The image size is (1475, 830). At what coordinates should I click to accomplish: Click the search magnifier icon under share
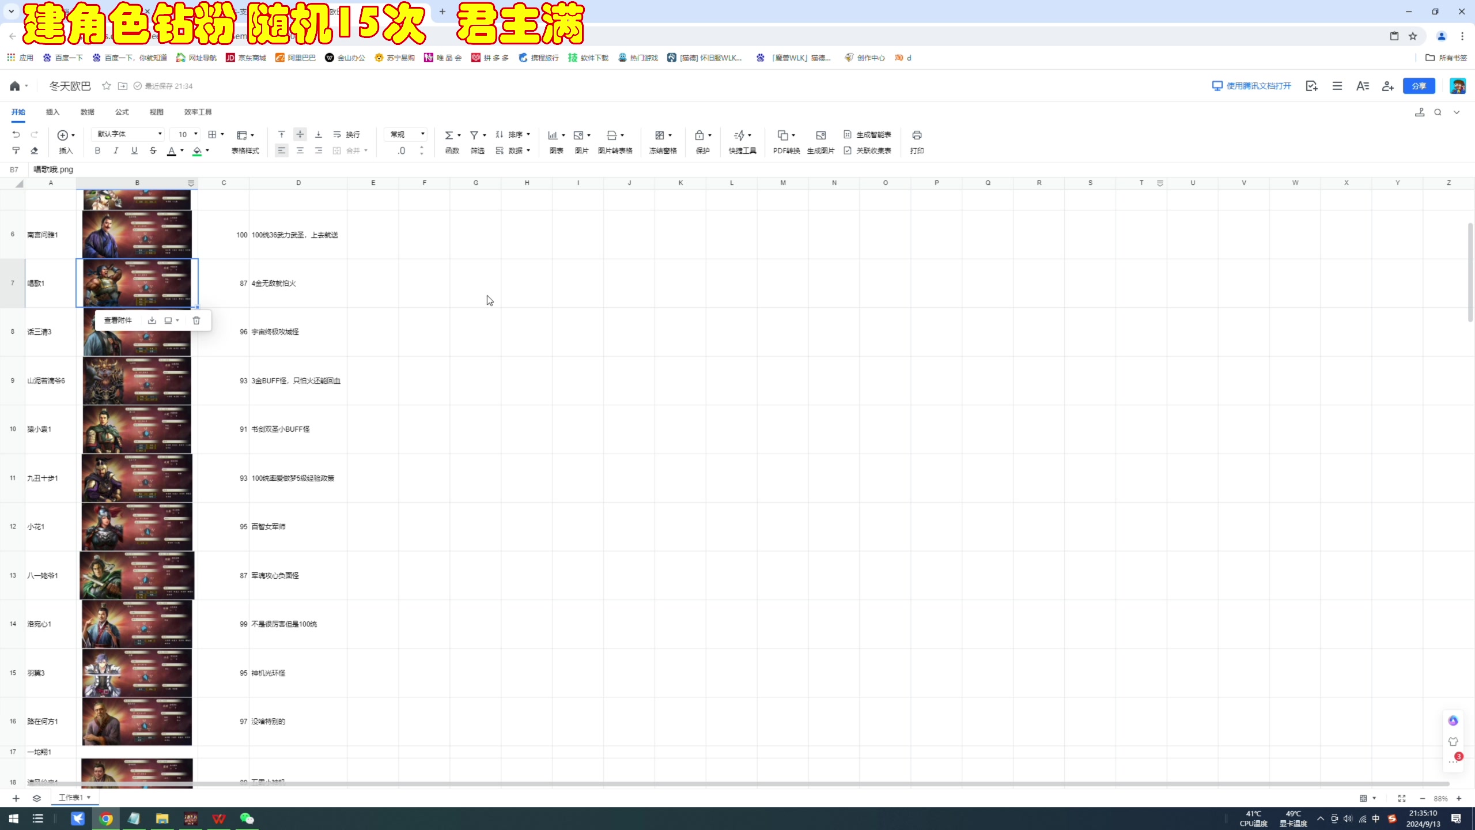tap(1438, 112)
